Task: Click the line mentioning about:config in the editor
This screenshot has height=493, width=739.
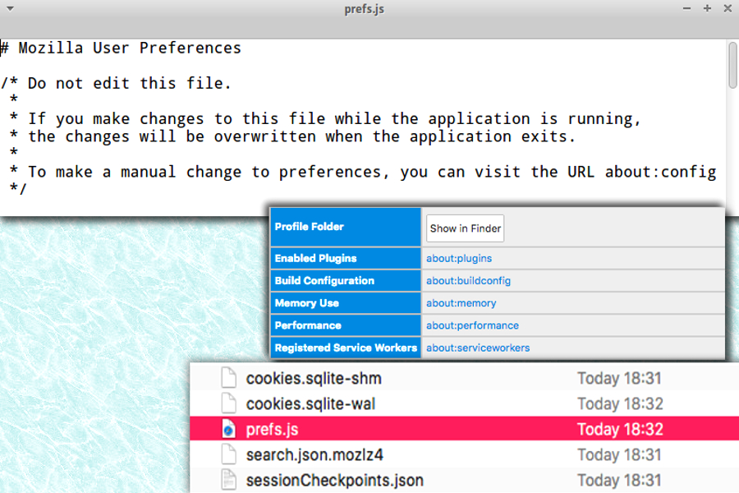Action: click(363, 173)
